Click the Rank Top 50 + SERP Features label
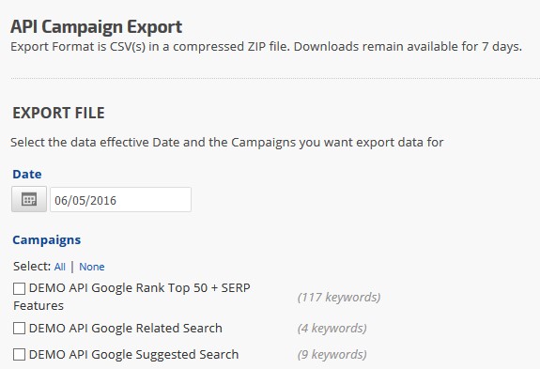 131,297
